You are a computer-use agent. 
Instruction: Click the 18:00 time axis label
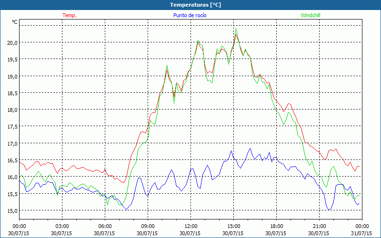(x=276, y=227)
